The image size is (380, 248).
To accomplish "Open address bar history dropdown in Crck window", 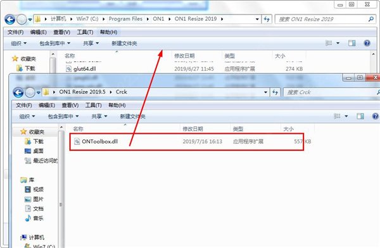I will [x=265, y=92].
